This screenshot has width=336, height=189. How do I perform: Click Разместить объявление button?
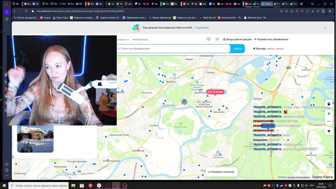(271, 39)
